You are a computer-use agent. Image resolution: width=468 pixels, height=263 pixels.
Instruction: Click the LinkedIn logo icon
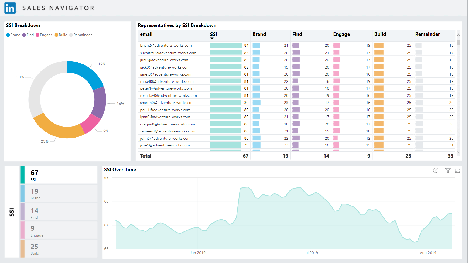click(x=10, y=8)
